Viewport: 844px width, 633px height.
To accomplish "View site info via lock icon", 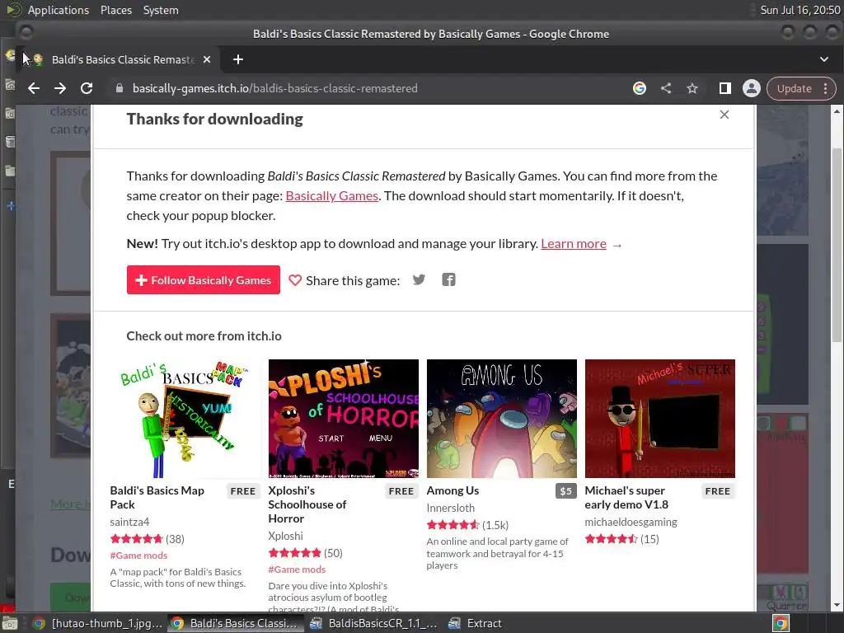I will (120, 88).
